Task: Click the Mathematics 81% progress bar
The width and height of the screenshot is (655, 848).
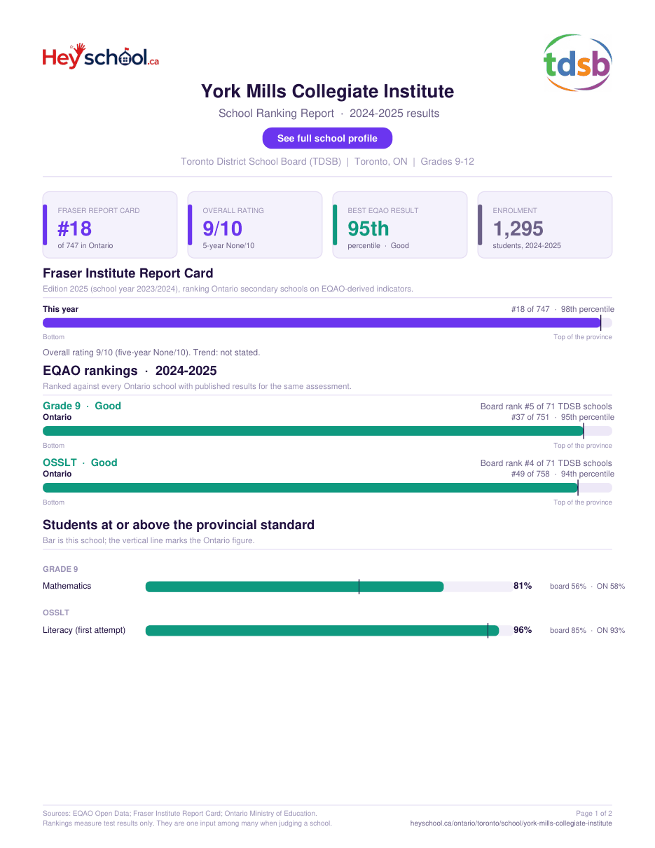Action: (x=329, y=587)
